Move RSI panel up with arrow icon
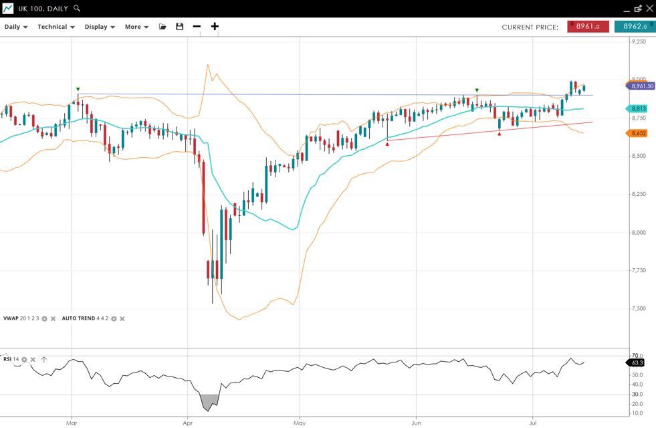656x428 pixels. pos(44,360)
